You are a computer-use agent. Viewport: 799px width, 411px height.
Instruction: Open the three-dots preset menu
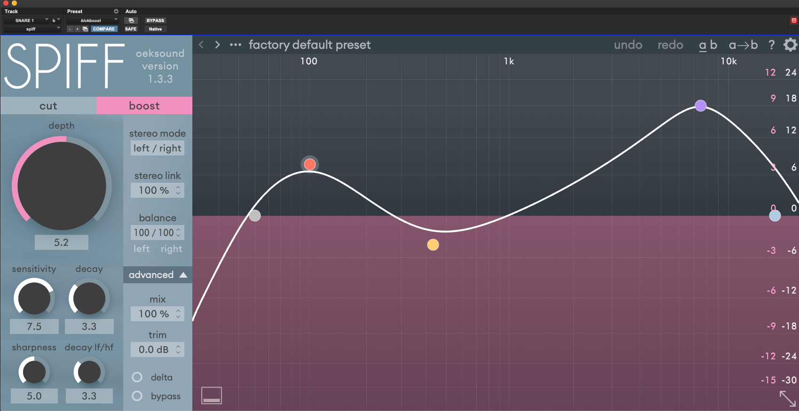(236, 45)
